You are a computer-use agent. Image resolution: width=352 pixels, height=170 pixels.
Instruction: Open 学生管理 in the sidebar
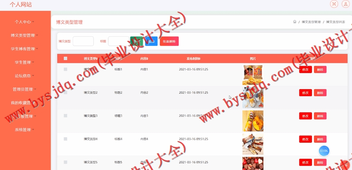[23, 62]
